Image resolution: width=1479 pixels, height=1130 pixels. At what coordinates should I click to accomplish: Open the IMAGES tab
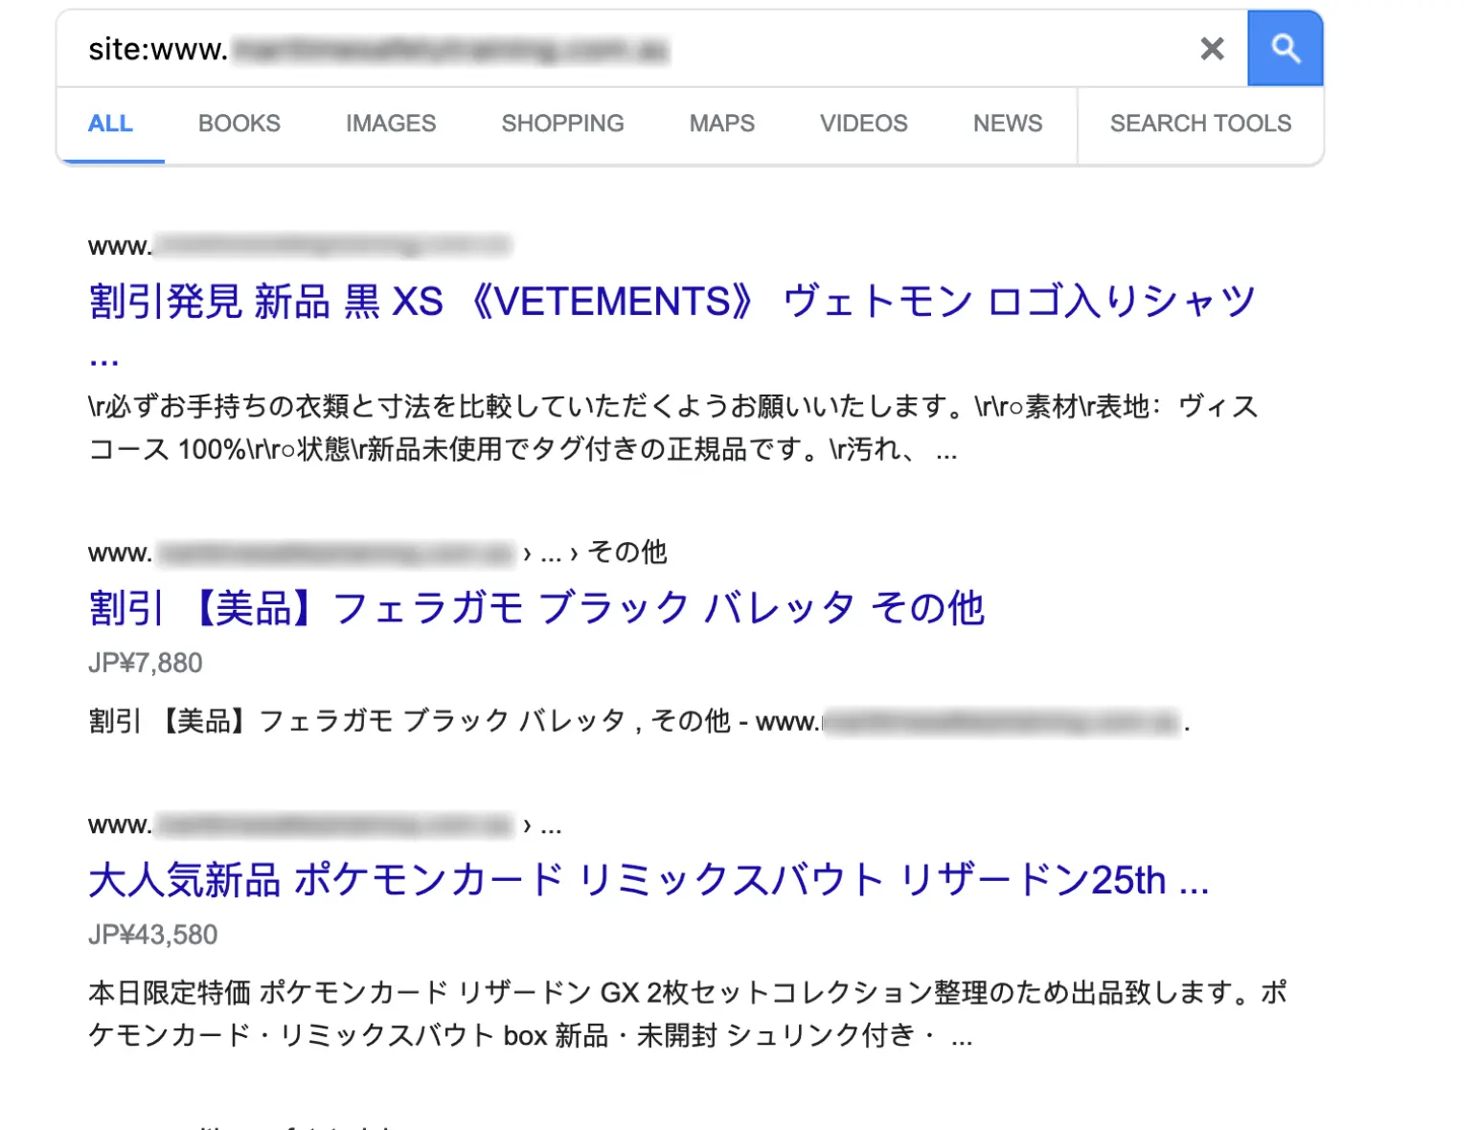point(391,124)
